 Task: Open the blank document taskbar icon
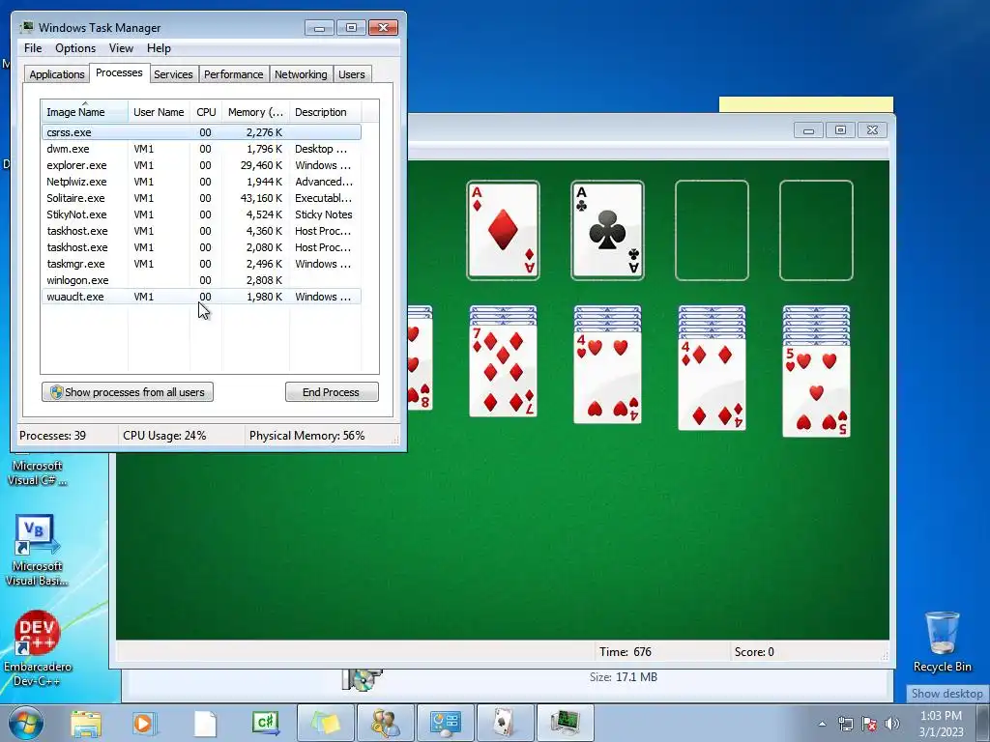click(x=205, y=723)
